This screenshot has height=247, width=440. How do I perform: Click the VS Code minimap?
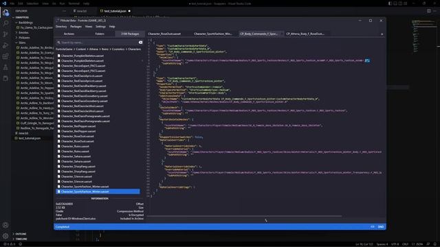[423, 36]
